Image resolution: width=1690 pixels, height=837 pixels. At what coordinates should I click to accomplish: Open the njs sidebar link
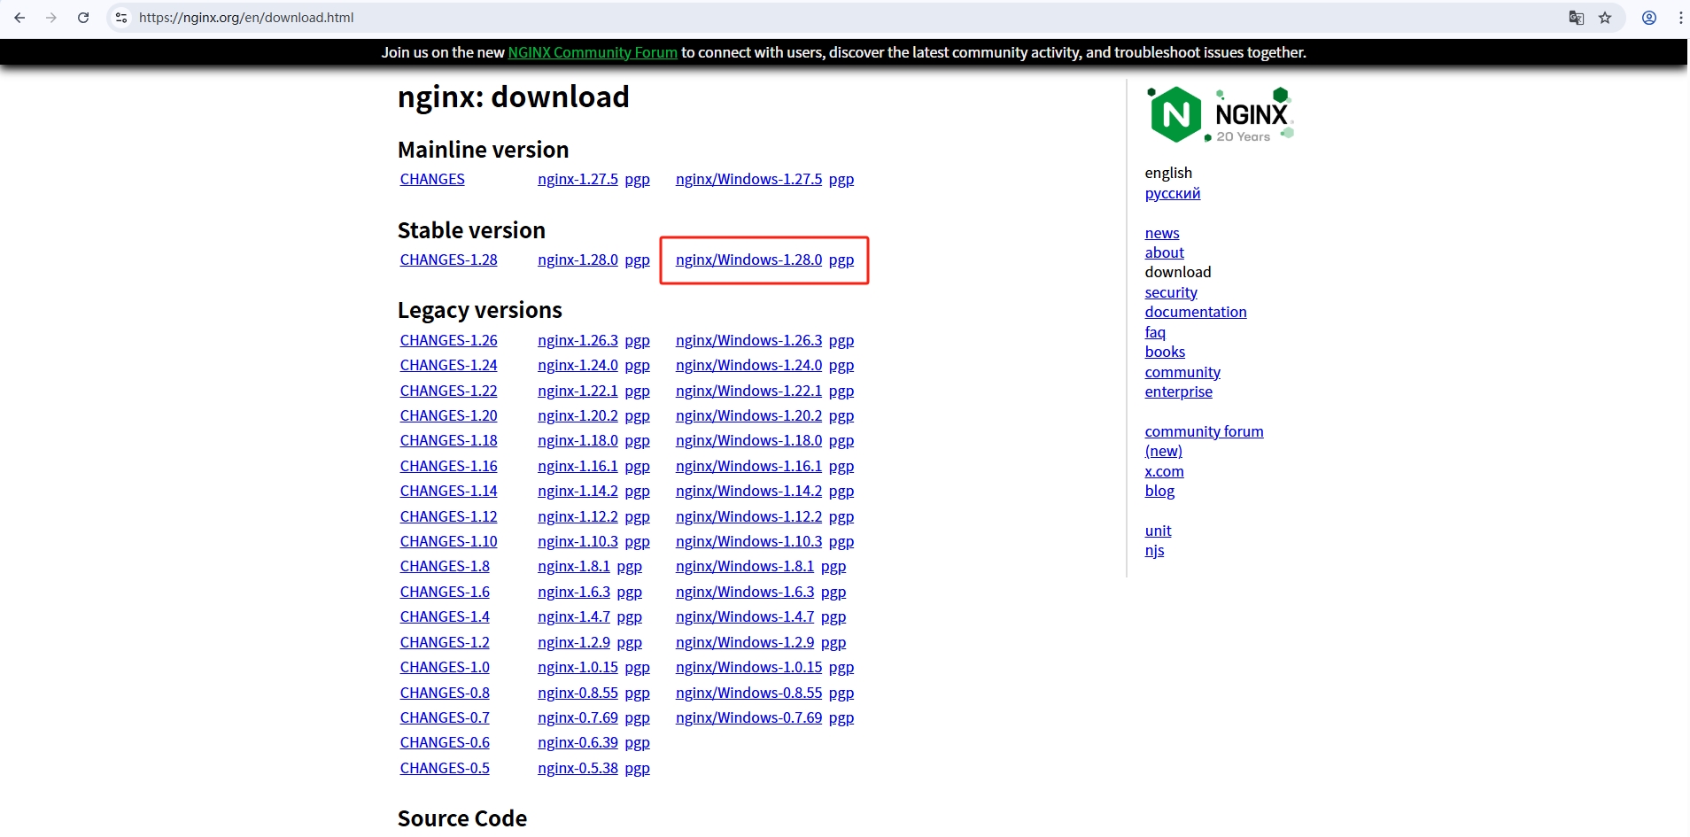coord(1154,550)
